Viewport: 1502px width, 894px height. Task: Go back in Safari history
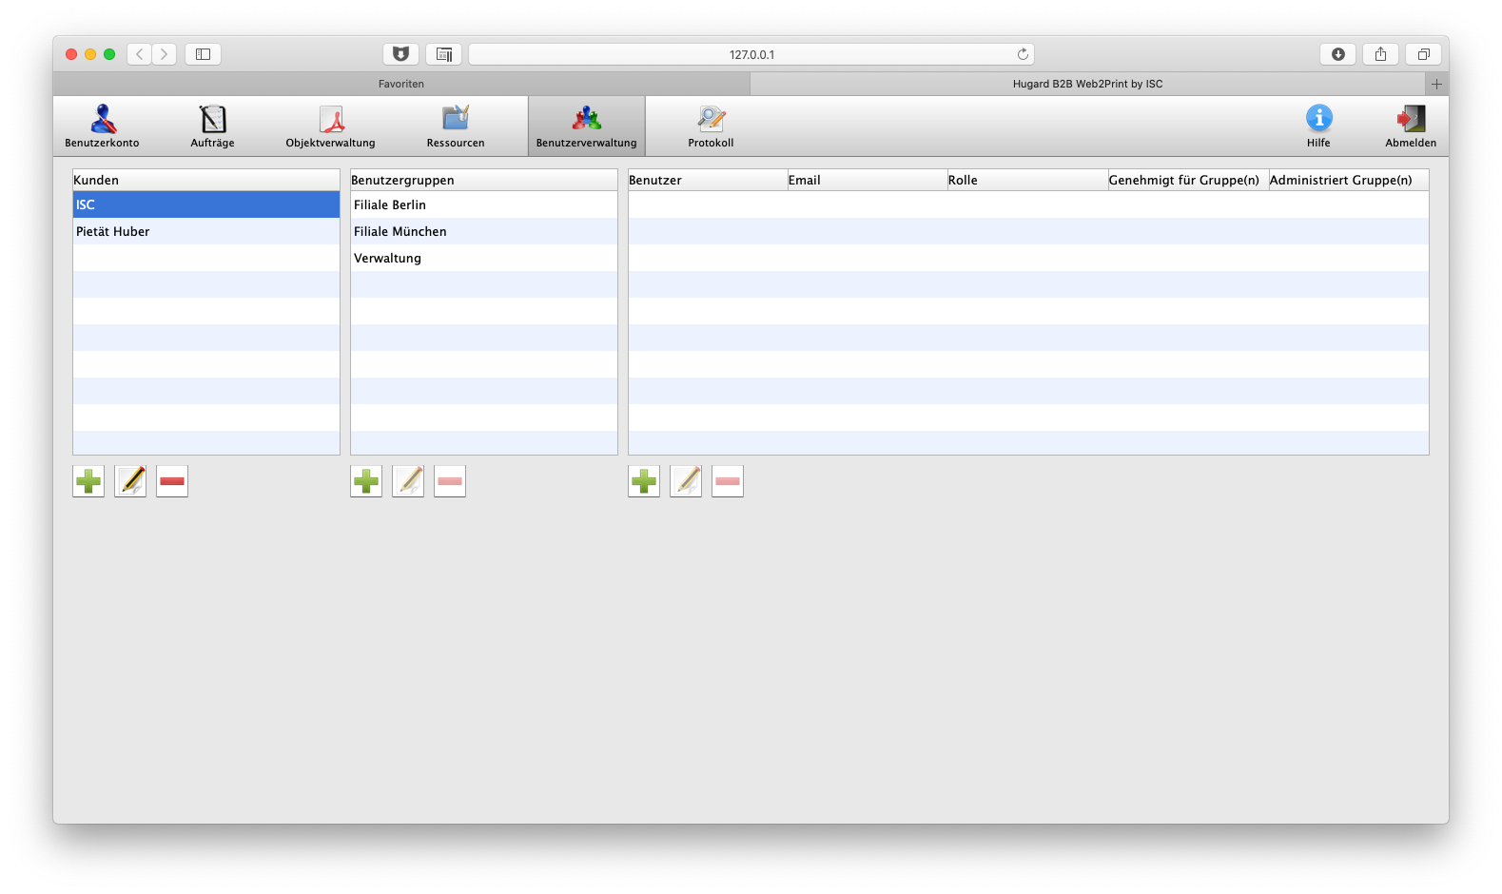tap(139, 54)
